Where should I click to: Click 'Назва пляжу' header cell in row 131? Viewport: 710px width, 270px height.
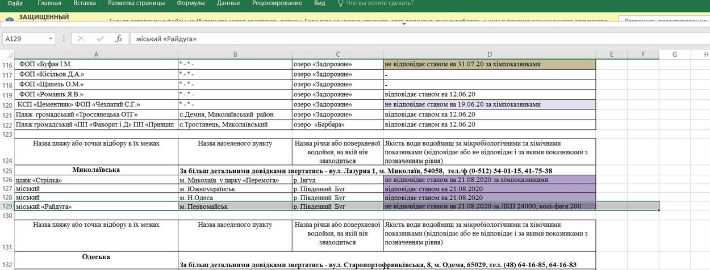coord(96,234)
